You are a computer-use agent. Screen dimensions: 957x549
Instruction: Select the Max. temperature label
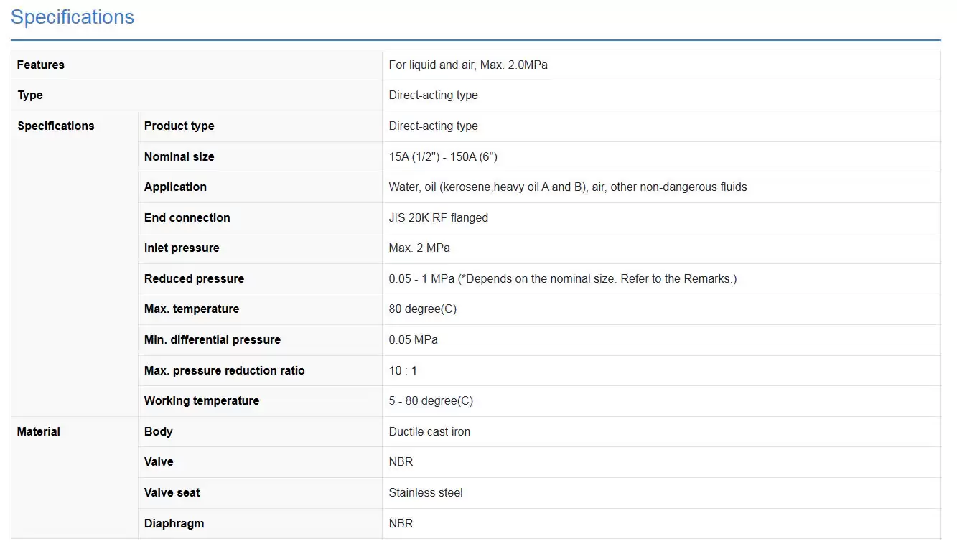tap(192, 309)
